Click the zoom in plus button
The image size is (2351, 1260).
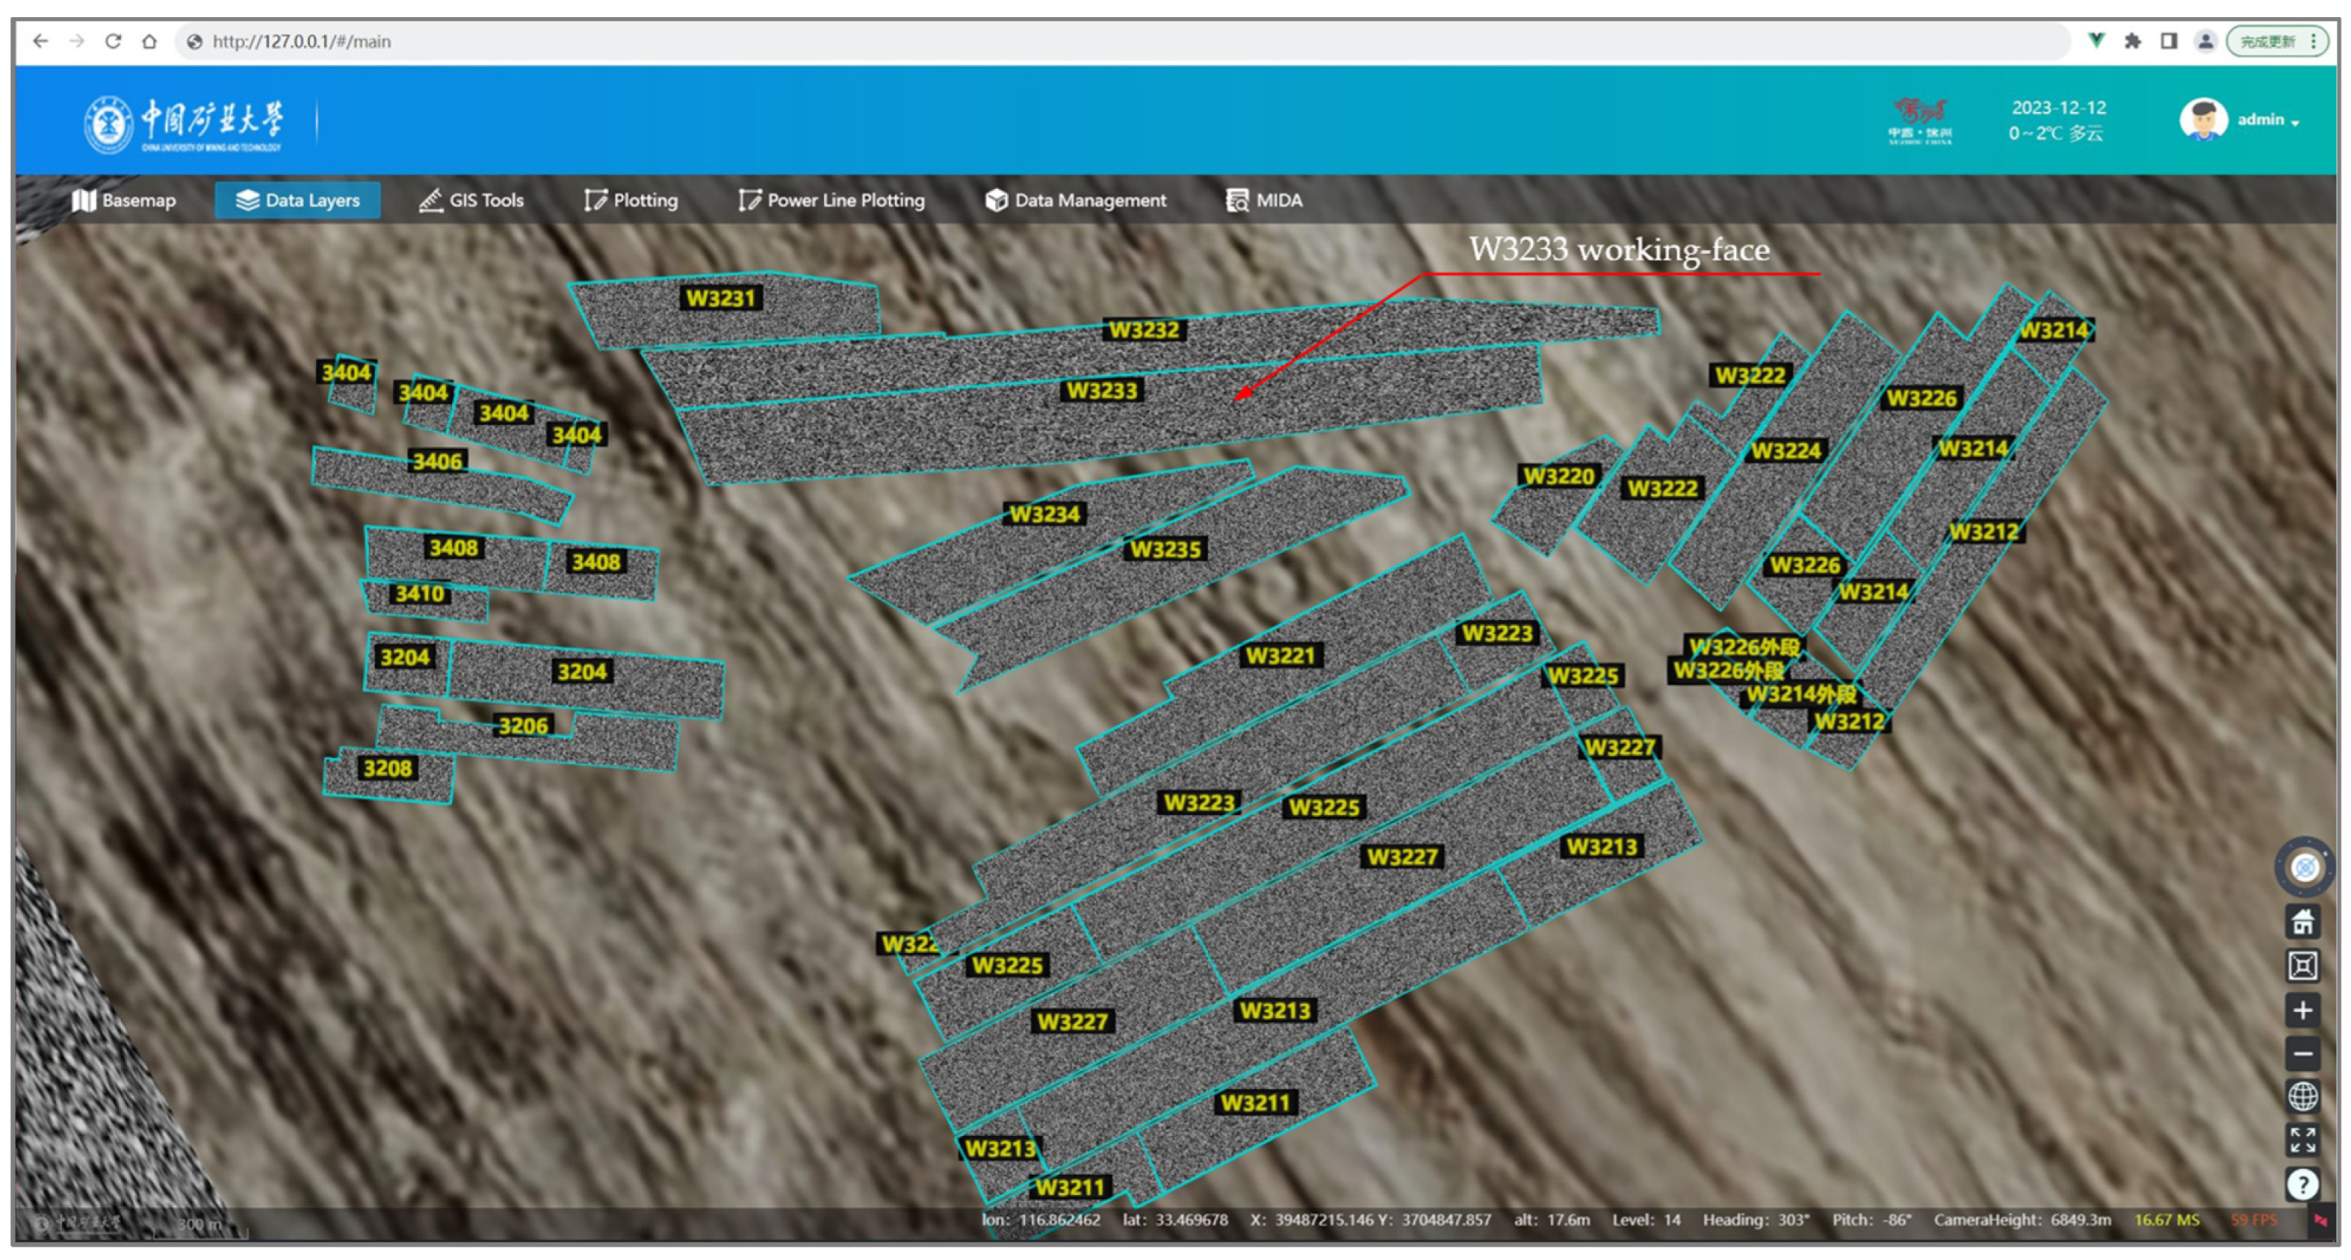pyautogui.click(x=2302, y=1010)
